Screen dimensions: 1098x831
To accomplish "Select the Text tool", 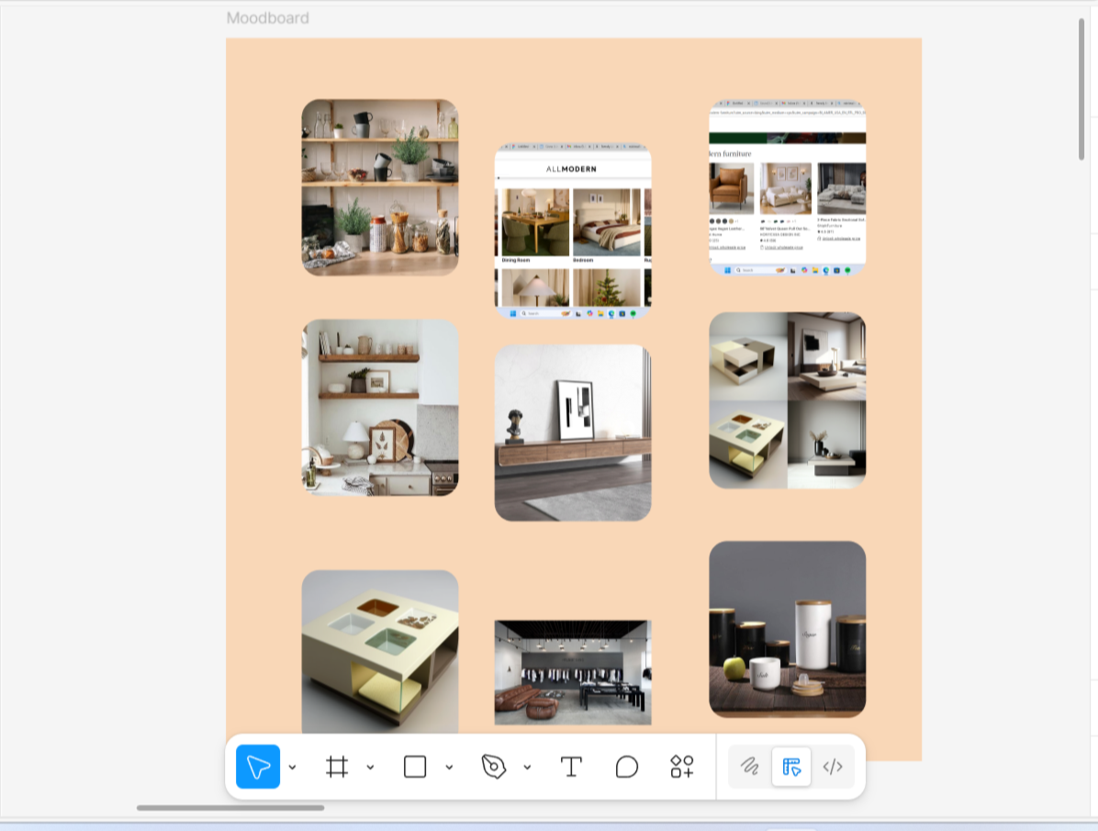I will point(571,766).
